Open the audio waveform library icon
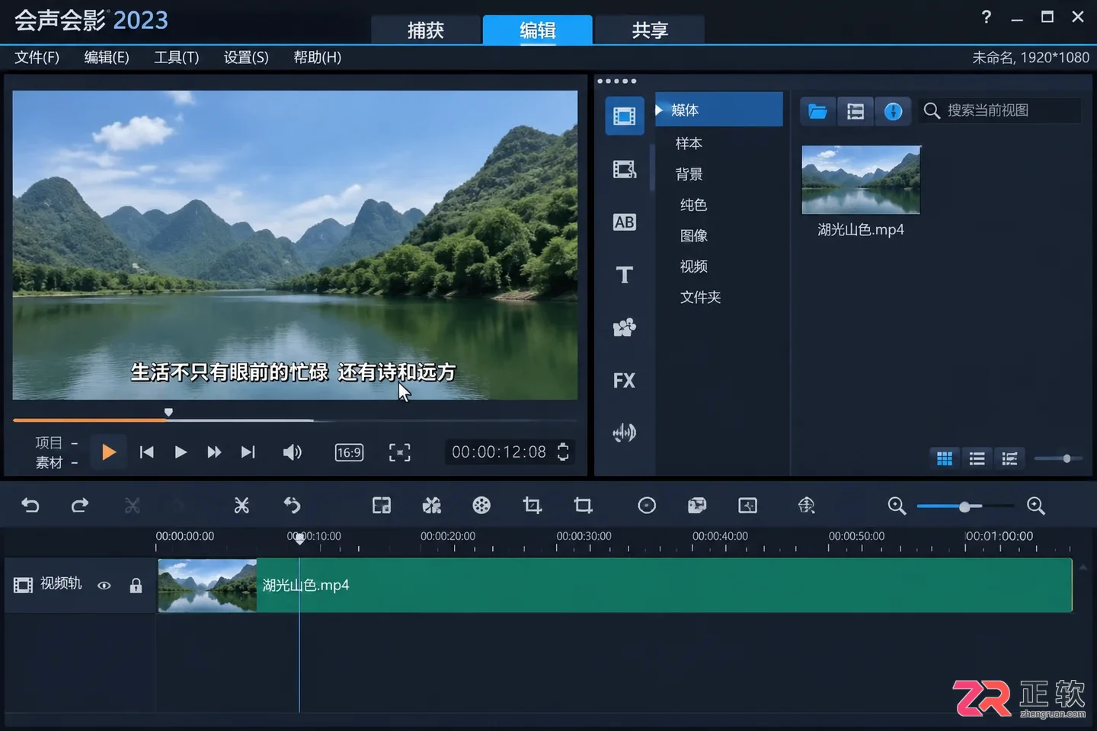This screenshot has height=731, width=1097. (x=625, y=433)
